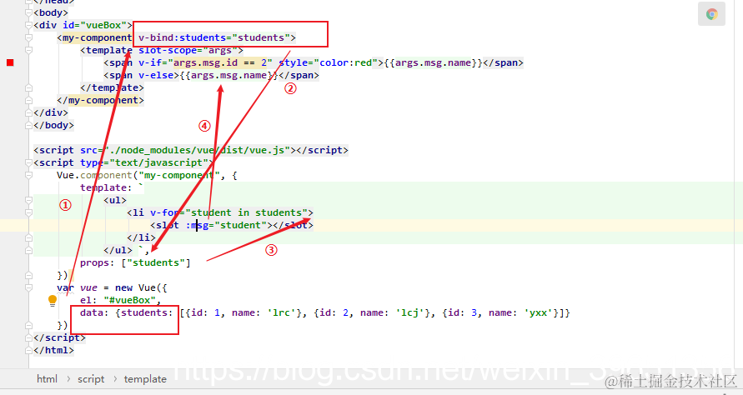Click name: 'lcj' entry in data
The height and width of the screenshot is (395, 743).
tap(394, 313)
